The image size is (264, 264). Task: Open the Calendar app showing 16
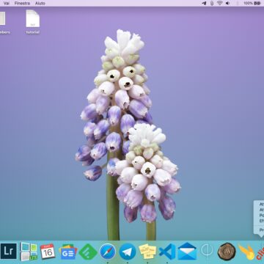coord(48,252)
